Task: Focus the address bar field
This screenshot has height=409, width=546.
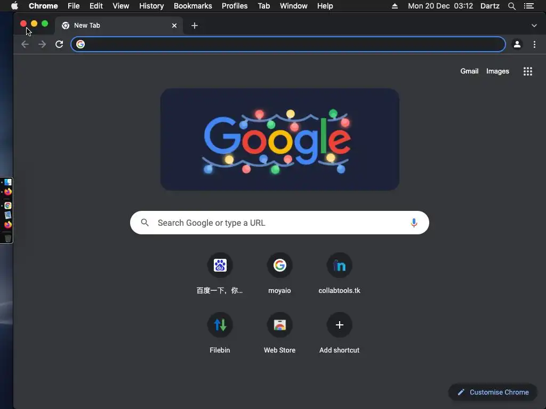Action: [288, 44]
